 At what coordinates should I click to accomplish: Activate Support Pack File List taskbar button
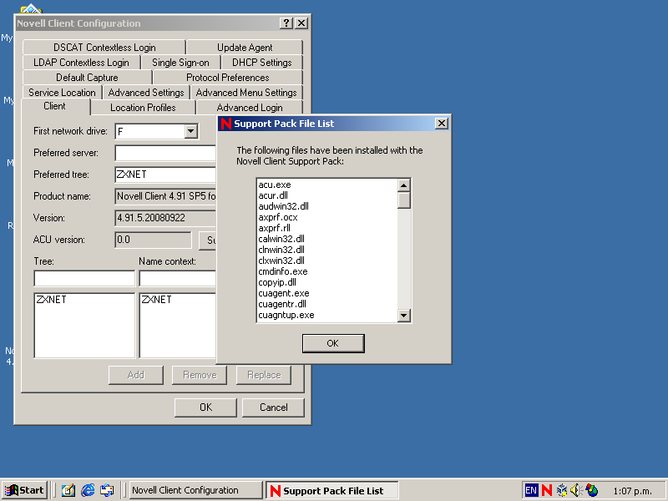coord(332,490)
